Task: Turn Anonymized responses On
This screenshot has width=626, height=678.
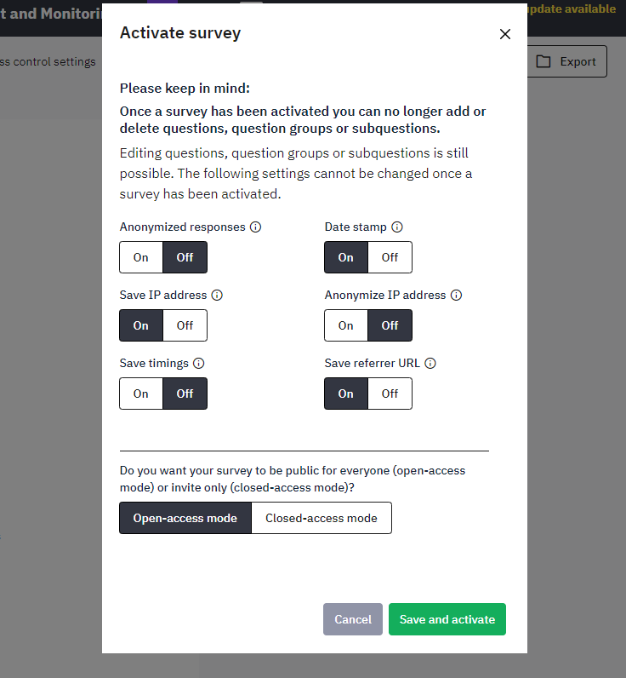Action: 141,257
